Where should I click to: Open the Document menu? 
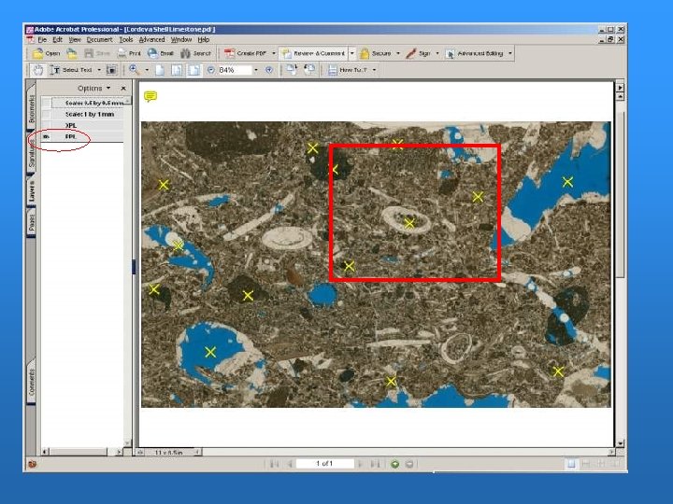tap(99, 40)
